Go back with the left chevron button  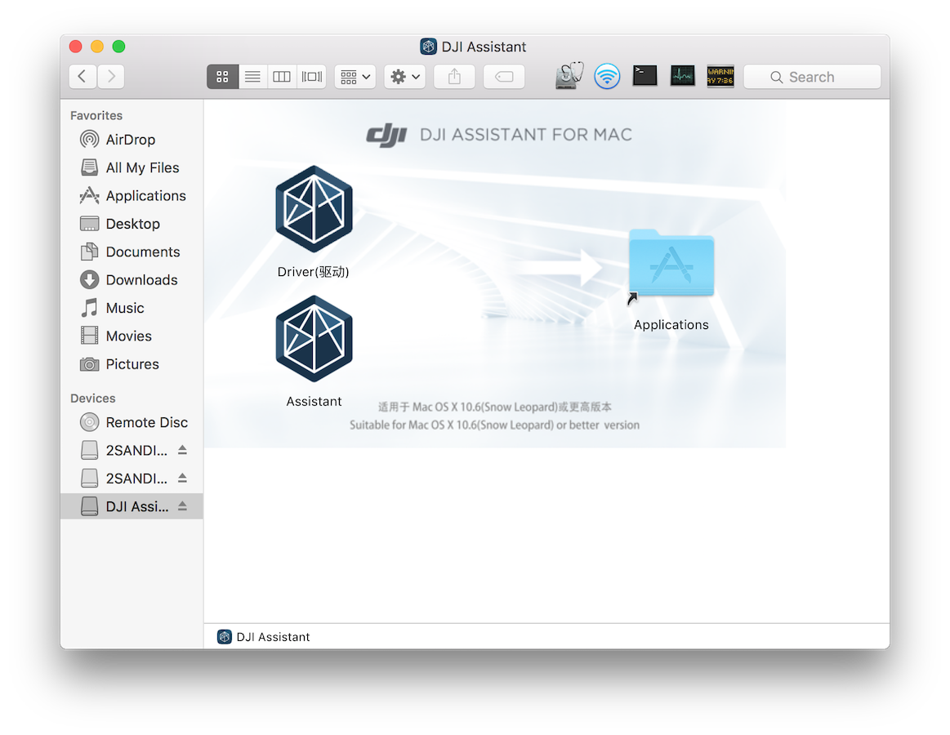pyautogui.click(x=83, y=76)
